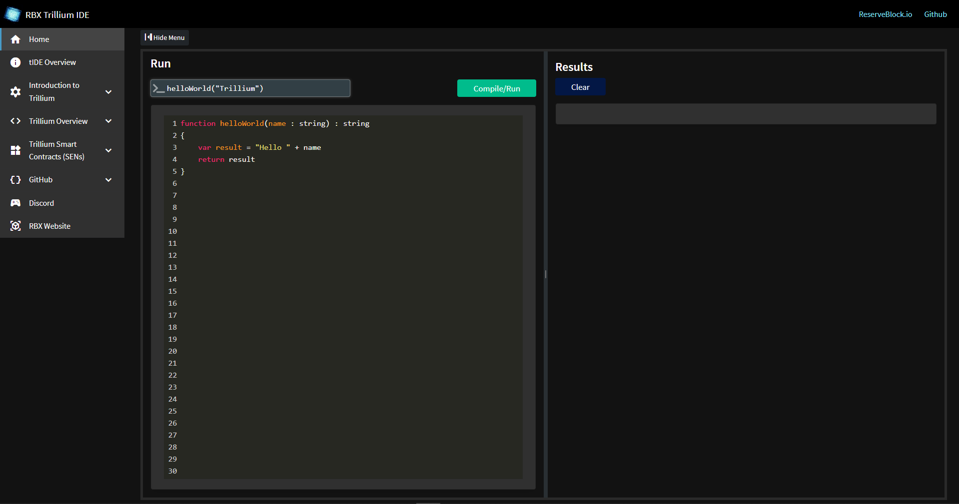Toggle the Hide Menu button
This screenshot has height=504, width=959.
164,37
